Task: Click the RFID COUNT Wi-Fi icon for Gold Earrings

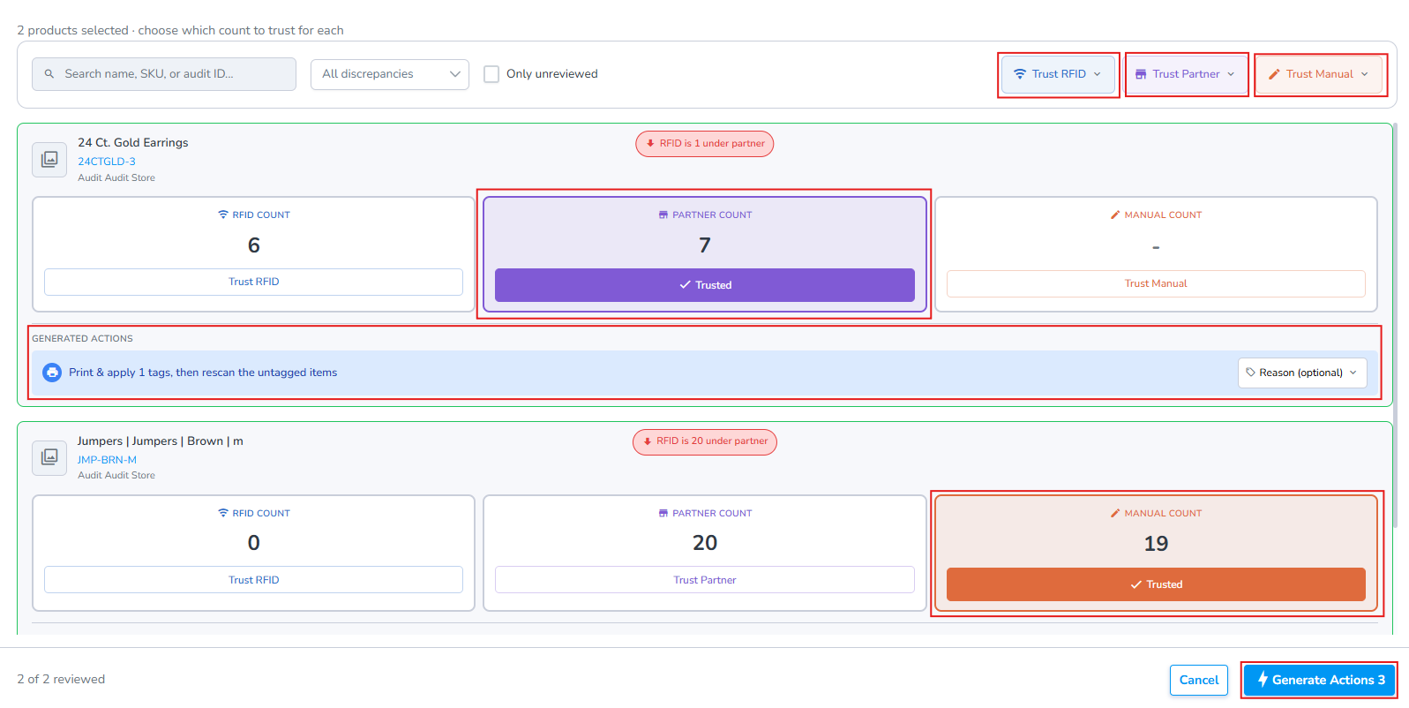Action: click(223, 215)
